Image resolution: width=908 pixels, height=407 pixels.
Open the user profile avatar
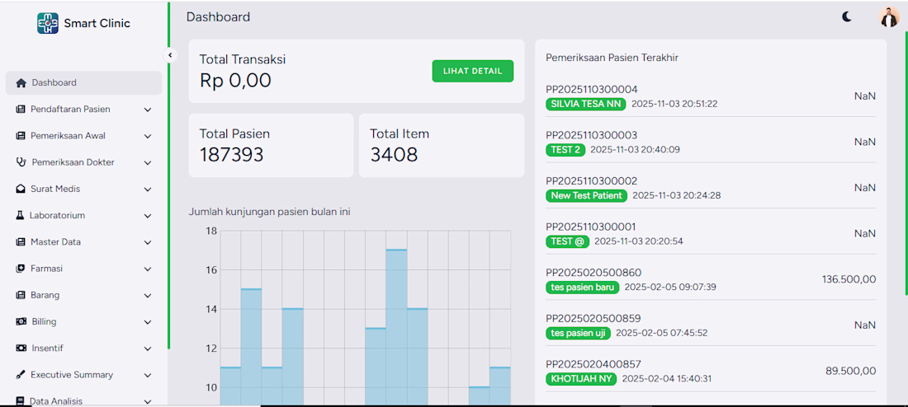point(888,16)
